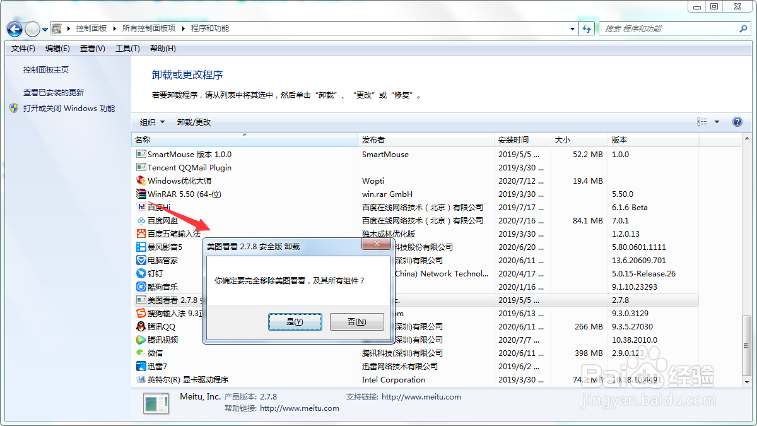Click the 钉钉 program icon
The image size is (757, 426).
(141, 273)
